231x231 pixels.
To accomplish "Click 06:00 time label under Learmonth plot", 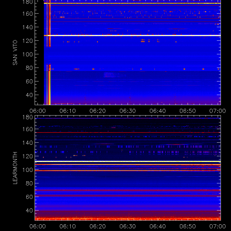I will coord(38,226).
